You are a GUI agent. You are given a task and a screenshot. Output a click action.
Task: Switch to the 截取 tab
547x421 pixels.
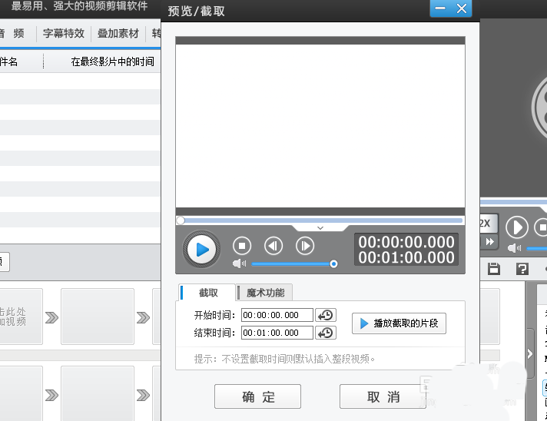point(208,293)
